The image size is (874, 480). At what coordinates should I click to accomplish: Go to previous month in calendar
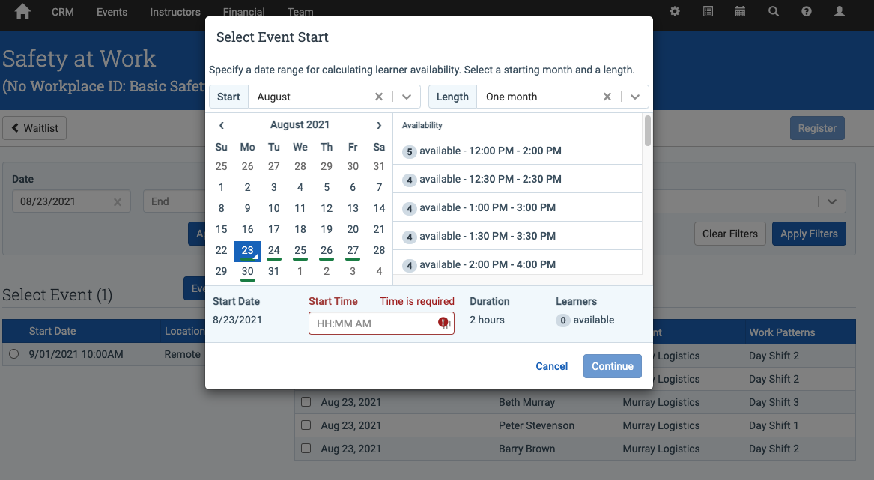coord(221,125)
